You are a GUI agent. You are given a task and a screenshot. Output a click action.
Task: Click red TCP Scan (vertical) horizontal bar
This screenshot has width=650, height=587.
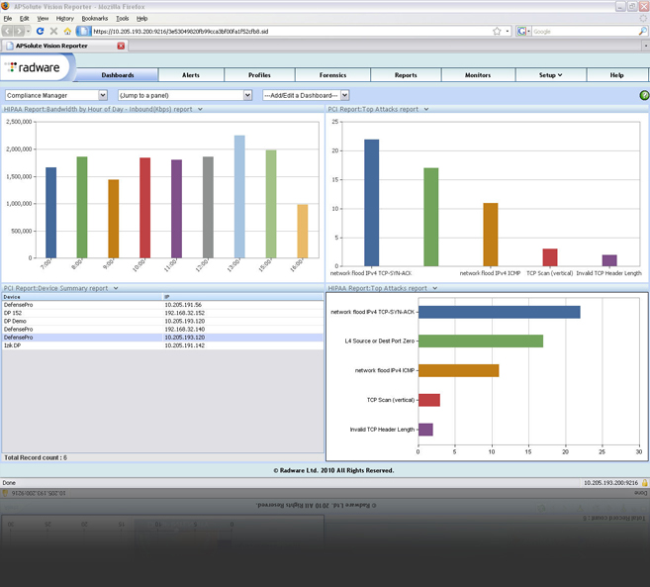[x=429, y=400]
